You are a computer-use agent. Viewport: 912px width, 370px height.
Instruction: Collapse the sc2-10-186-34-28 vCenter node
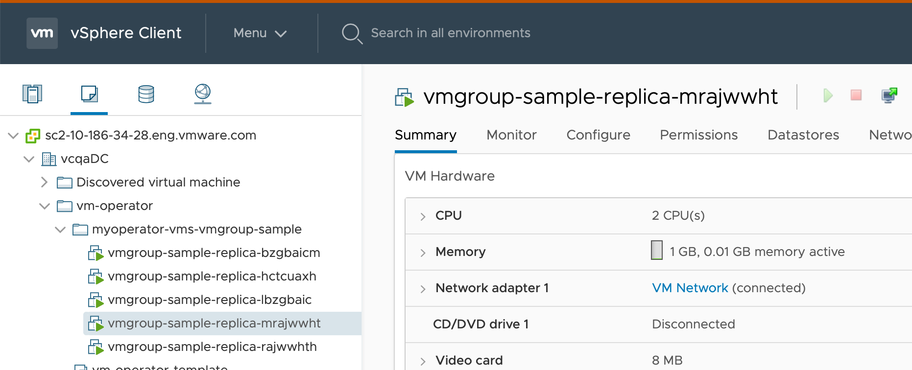pos(13,136)
